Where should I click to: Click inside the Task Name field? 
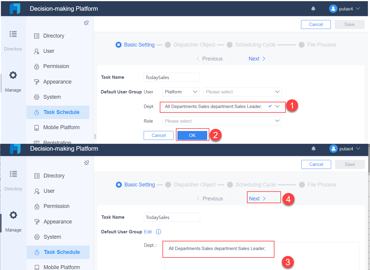171,77
